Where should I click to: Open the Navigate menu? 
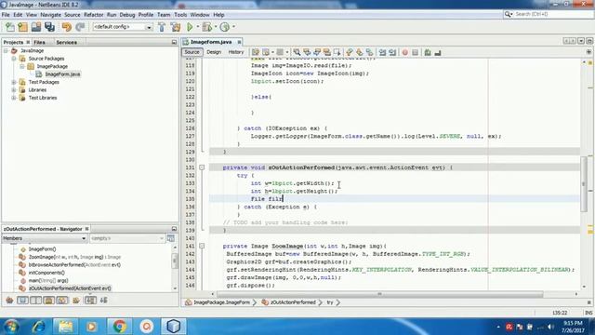50,15
